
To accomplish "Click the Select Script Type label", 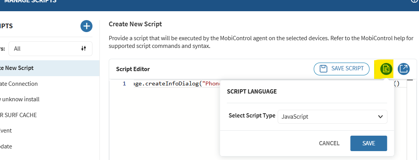I will [x=252, y=116].
